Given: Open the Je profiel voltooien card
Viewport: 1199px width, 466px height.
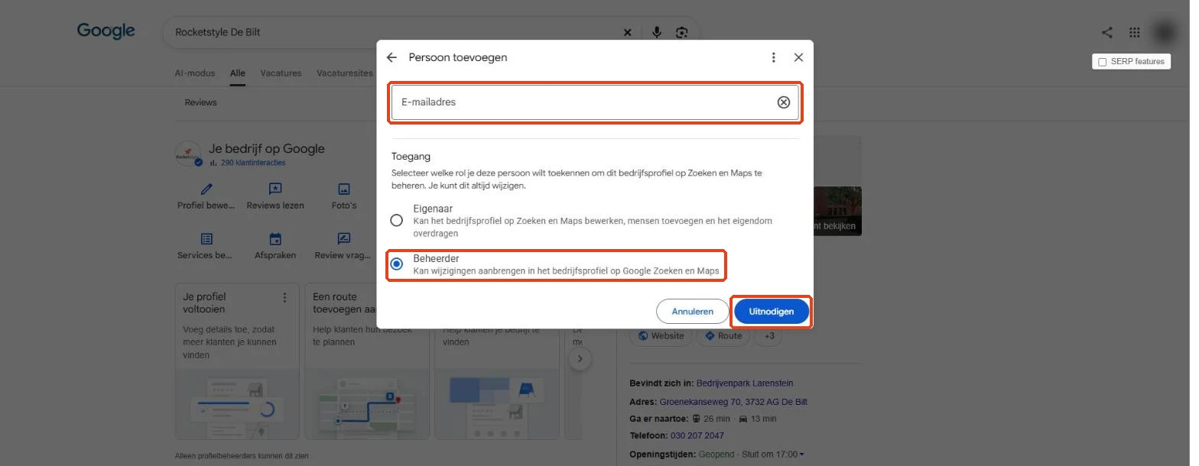Looking at the screenshot, I should [x=237, y=361].
